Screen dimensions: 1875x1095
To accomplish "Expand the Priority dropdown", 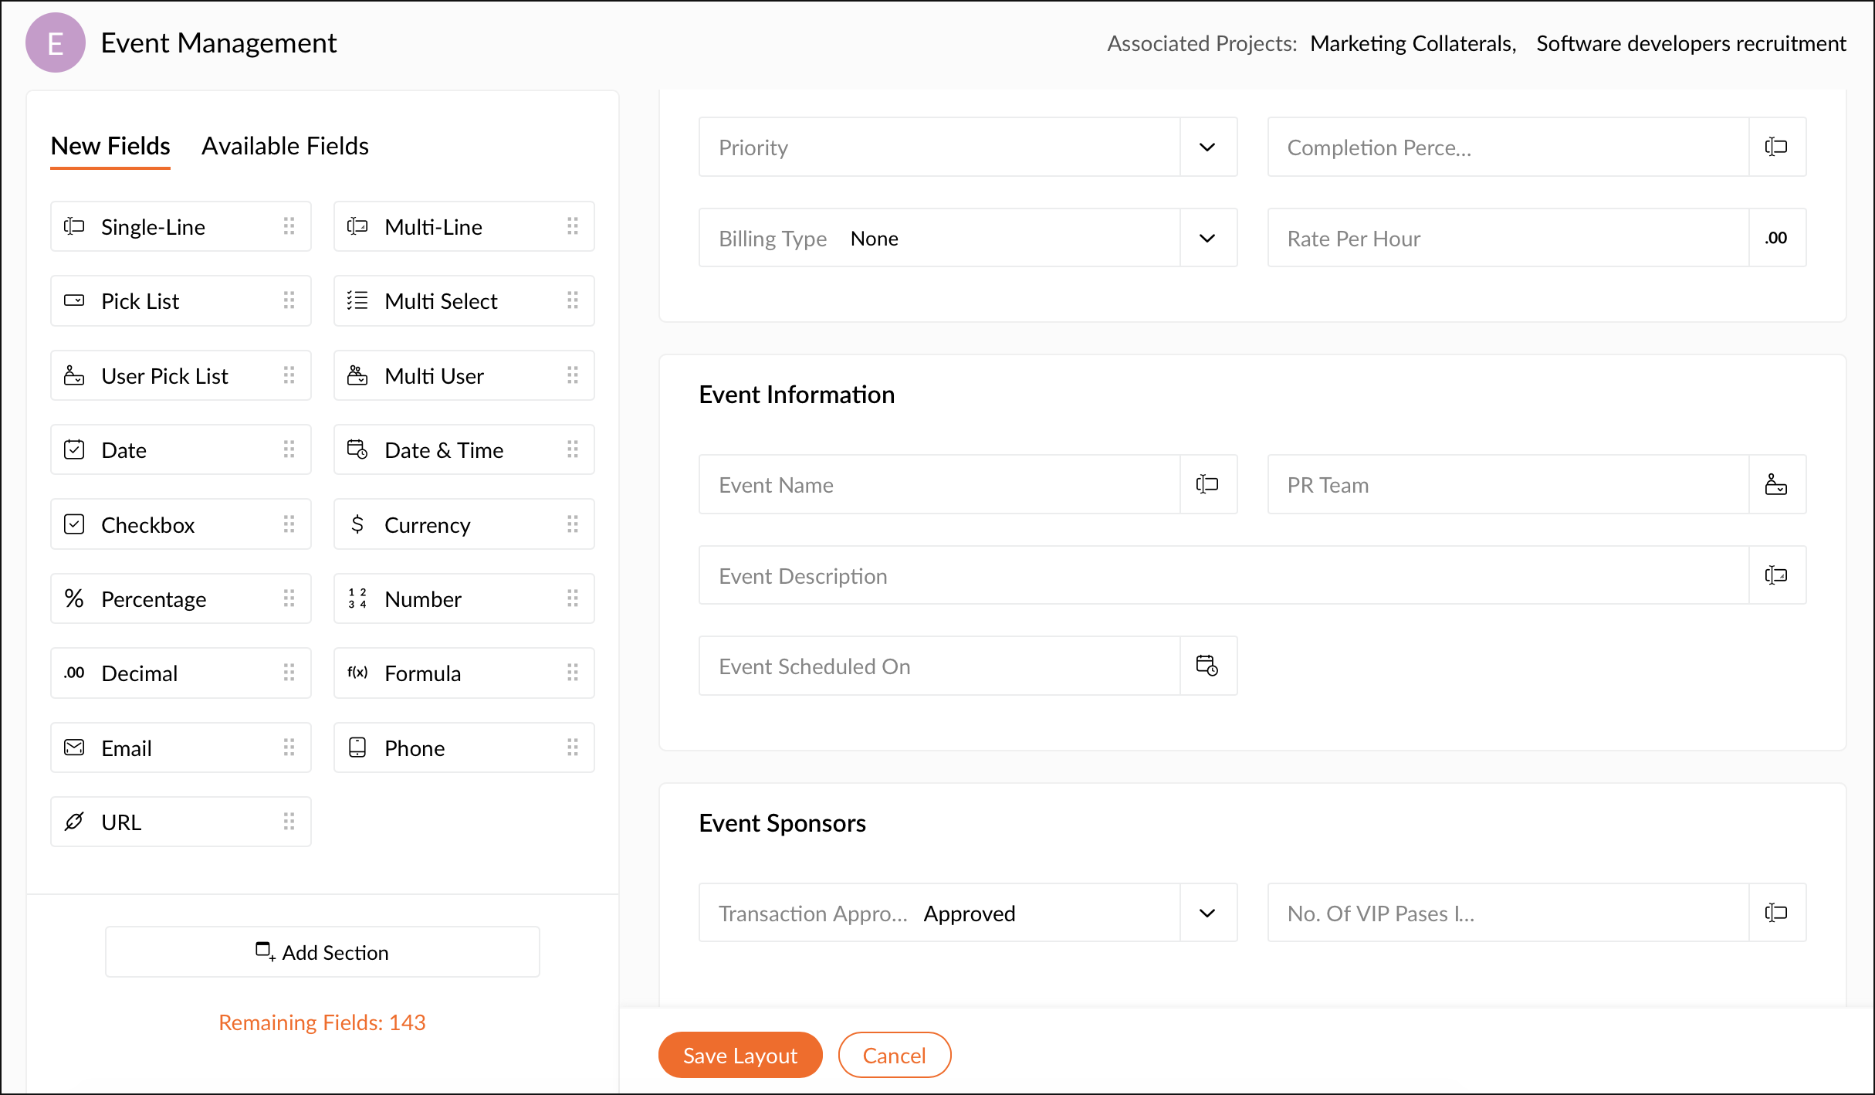I will pyautogui.click(x=1207, y=147).
